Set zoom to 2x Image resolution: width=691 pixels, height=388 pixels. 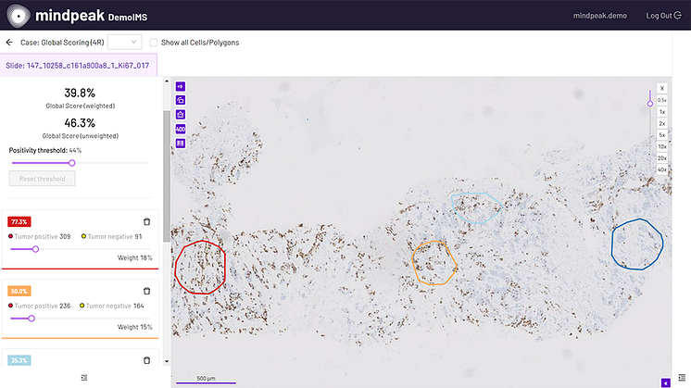click(x=662, y=123)
